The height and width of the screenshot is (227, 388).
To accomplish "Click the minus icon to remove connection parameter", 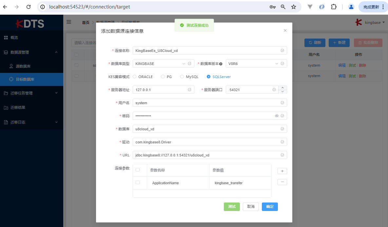I will tap(282, 182).
